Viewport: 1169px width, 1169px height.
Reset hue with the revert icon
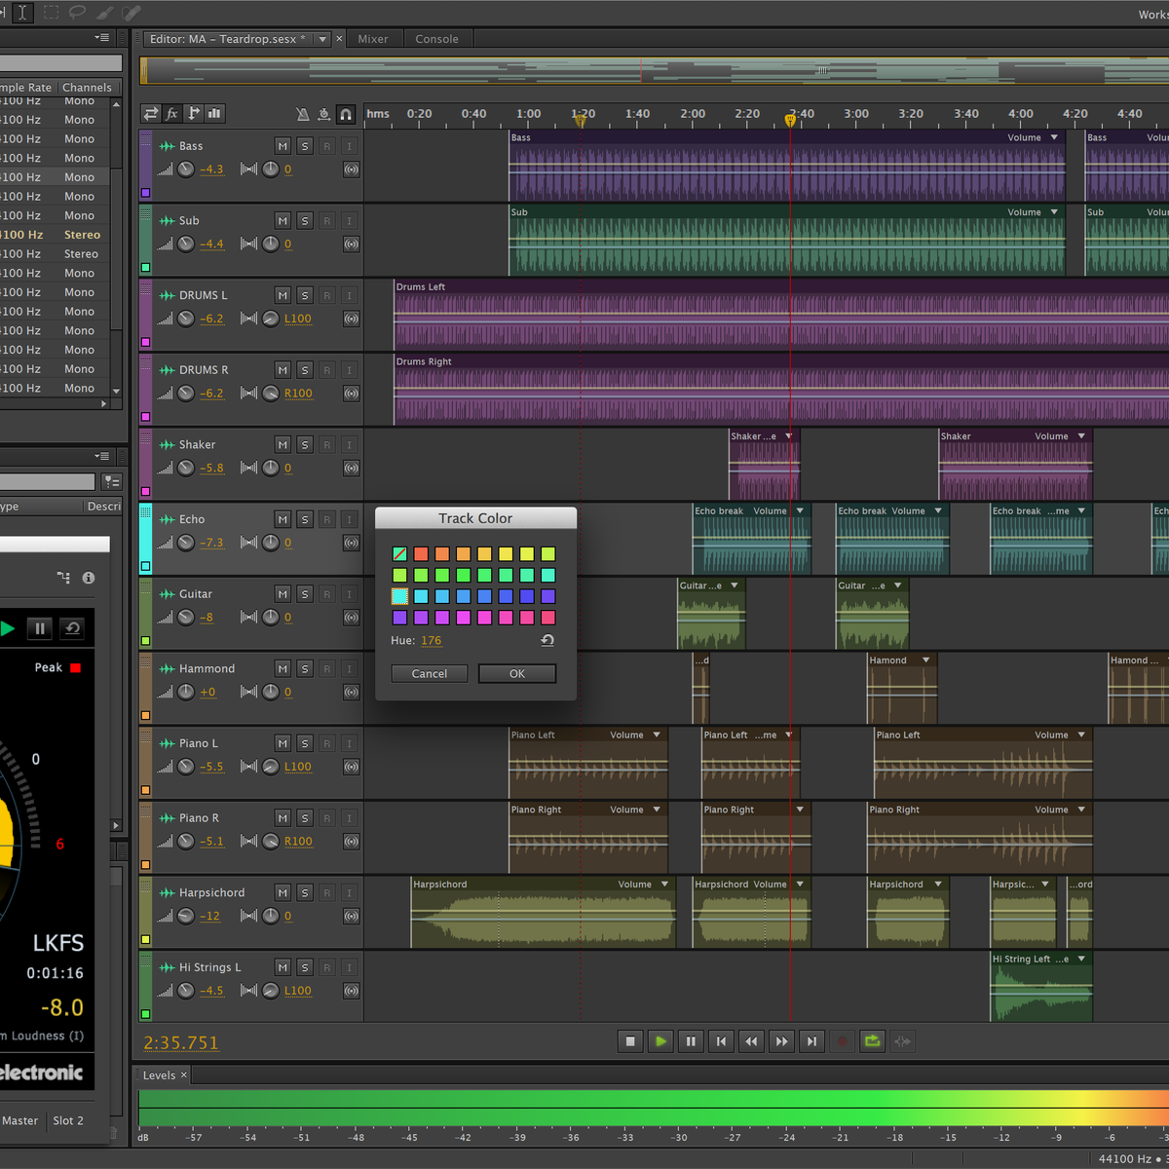[x=547, y=640]
